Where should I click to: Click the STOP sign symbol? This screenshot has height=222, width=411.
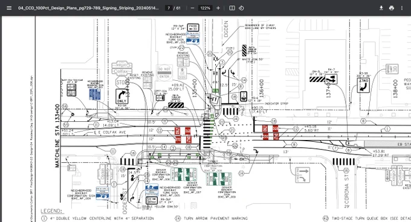tap(121, 83)
